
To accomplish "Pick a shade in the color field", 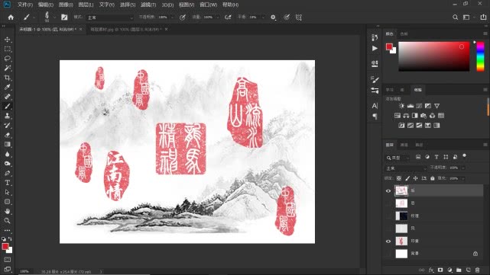I will (433, 56).
